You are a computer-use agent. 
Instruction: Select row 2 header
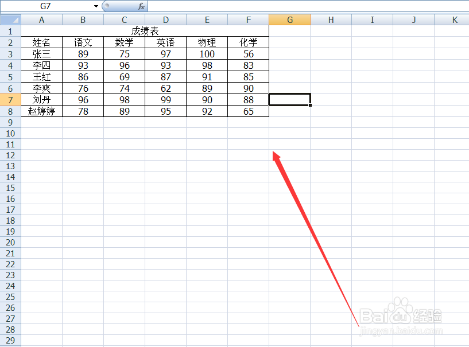pos(10,42)
